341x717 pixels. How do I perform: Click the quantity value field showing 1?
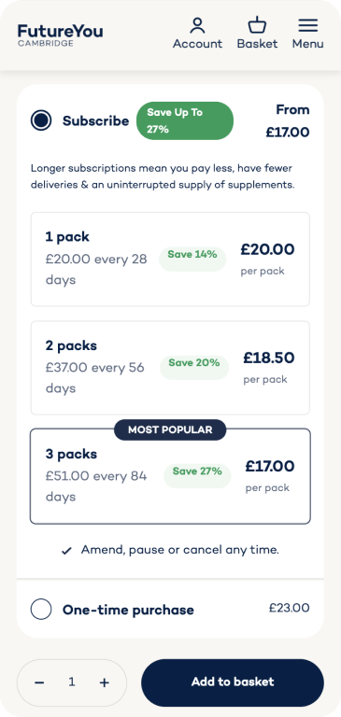click(x=72, y=682)
